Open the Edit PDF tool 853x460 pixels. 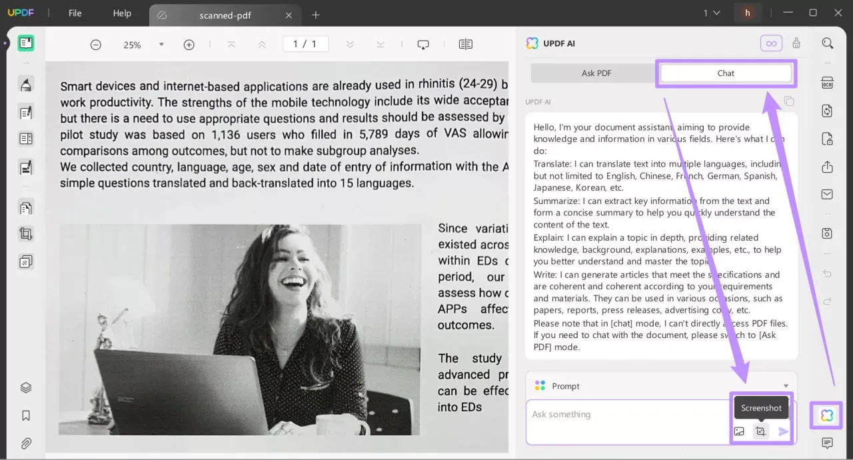click(25, 111)
